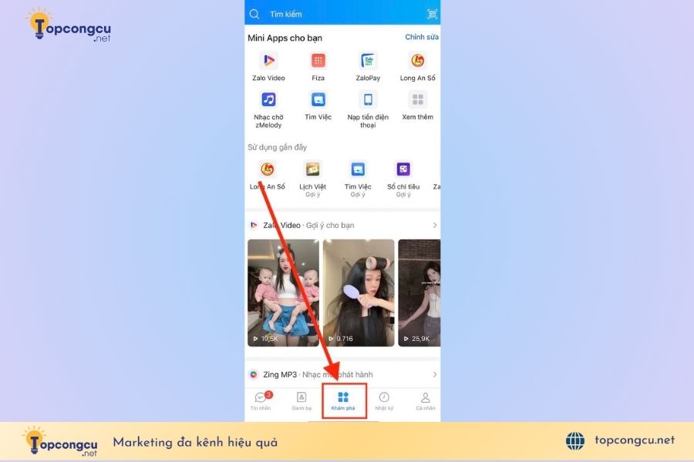Image resolution: width=694 pixels, height=462 pixels.
Task: Tap the Zing MP3 section logo
Action: click(x=254, y=374)
